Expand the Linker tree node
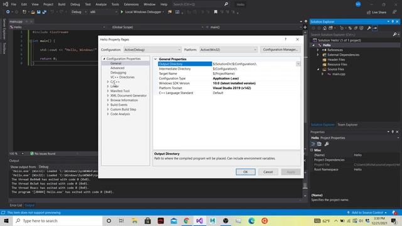The height and width of the screenshot is (226, 402). pyautogui.click(x=108, y=87)
